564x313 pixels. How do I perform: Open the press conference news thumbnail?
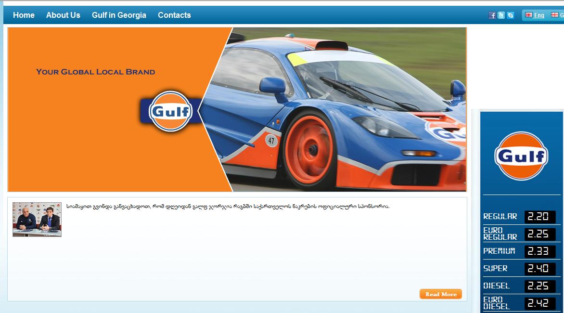(37, 220)
